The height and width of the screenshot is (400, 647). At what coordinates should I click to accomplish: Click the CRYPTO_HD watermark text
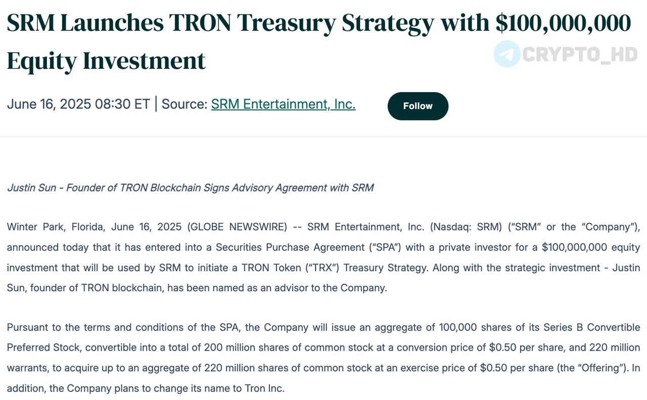580,54
